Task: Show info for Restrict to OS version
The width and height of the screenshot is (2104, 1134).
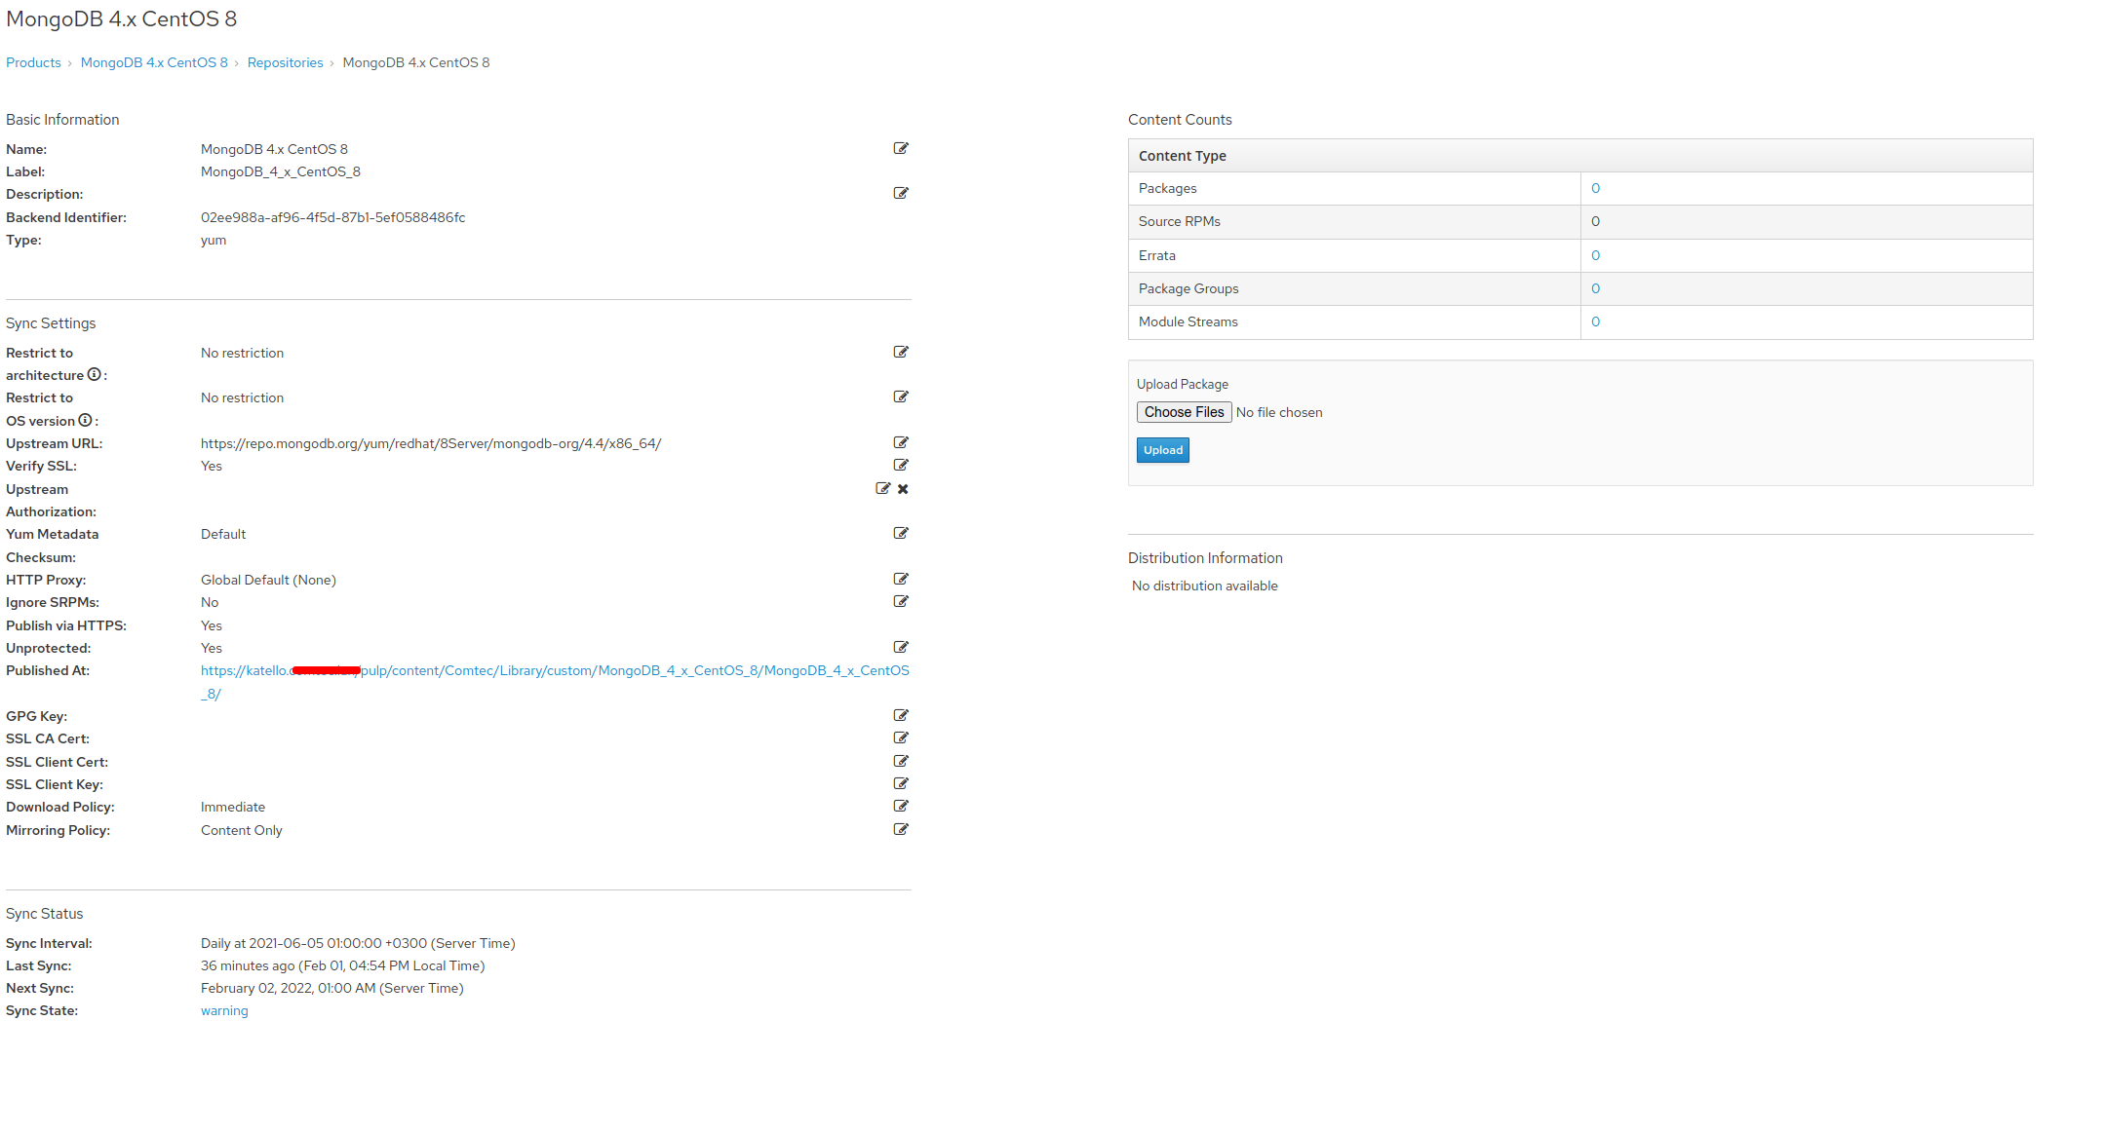Action: click(x=85, y=420)
